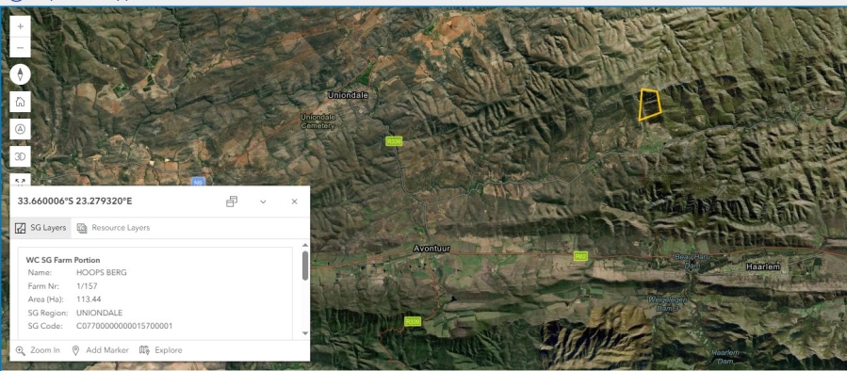847x371 pixels.
Task: Click the Haarlem Dam label
Action: [725, 357]
